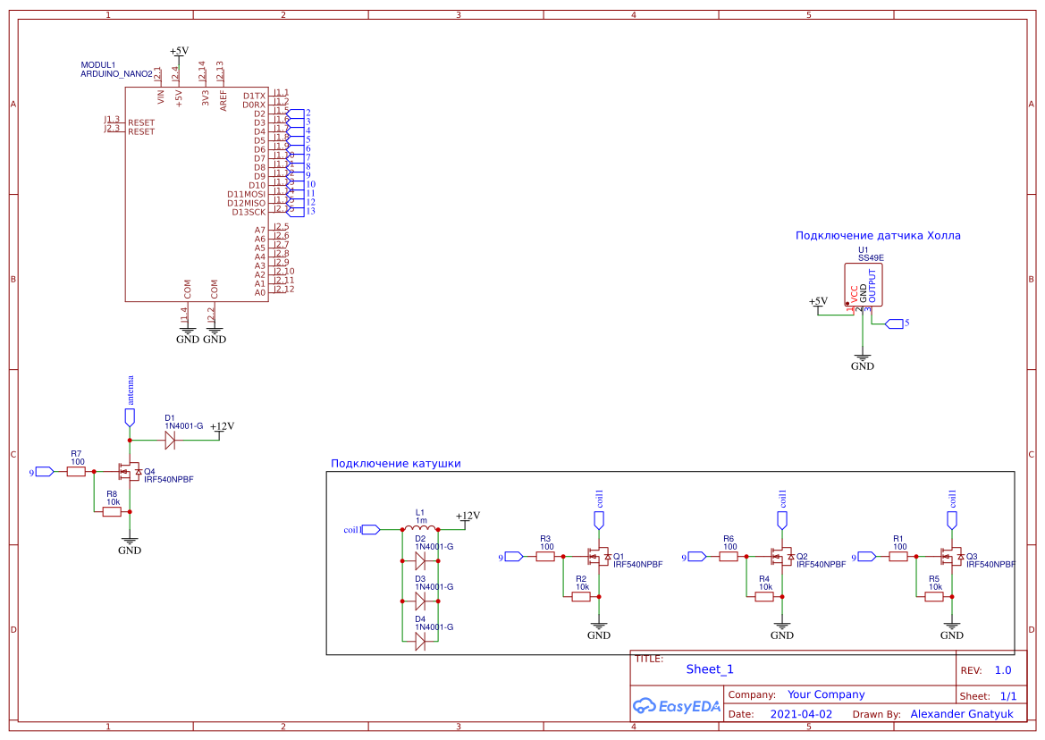Click the 'Подключение датчика Холла' heading

click(x=878, y=235)
